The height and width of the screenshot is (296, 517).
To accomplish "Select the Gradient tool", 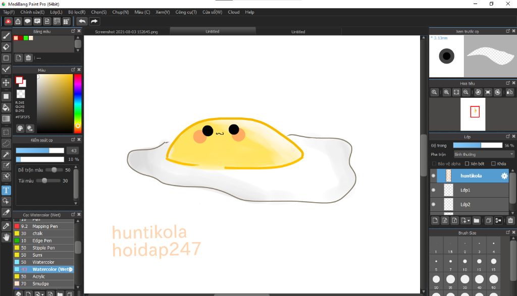I will [6, 119].
